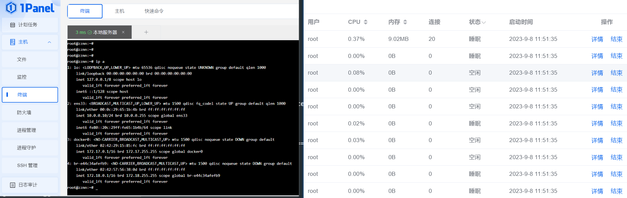The height and width of the screenshot is (198, 627).
Task: Sort processes by CPU column
Action: point(366,22)
